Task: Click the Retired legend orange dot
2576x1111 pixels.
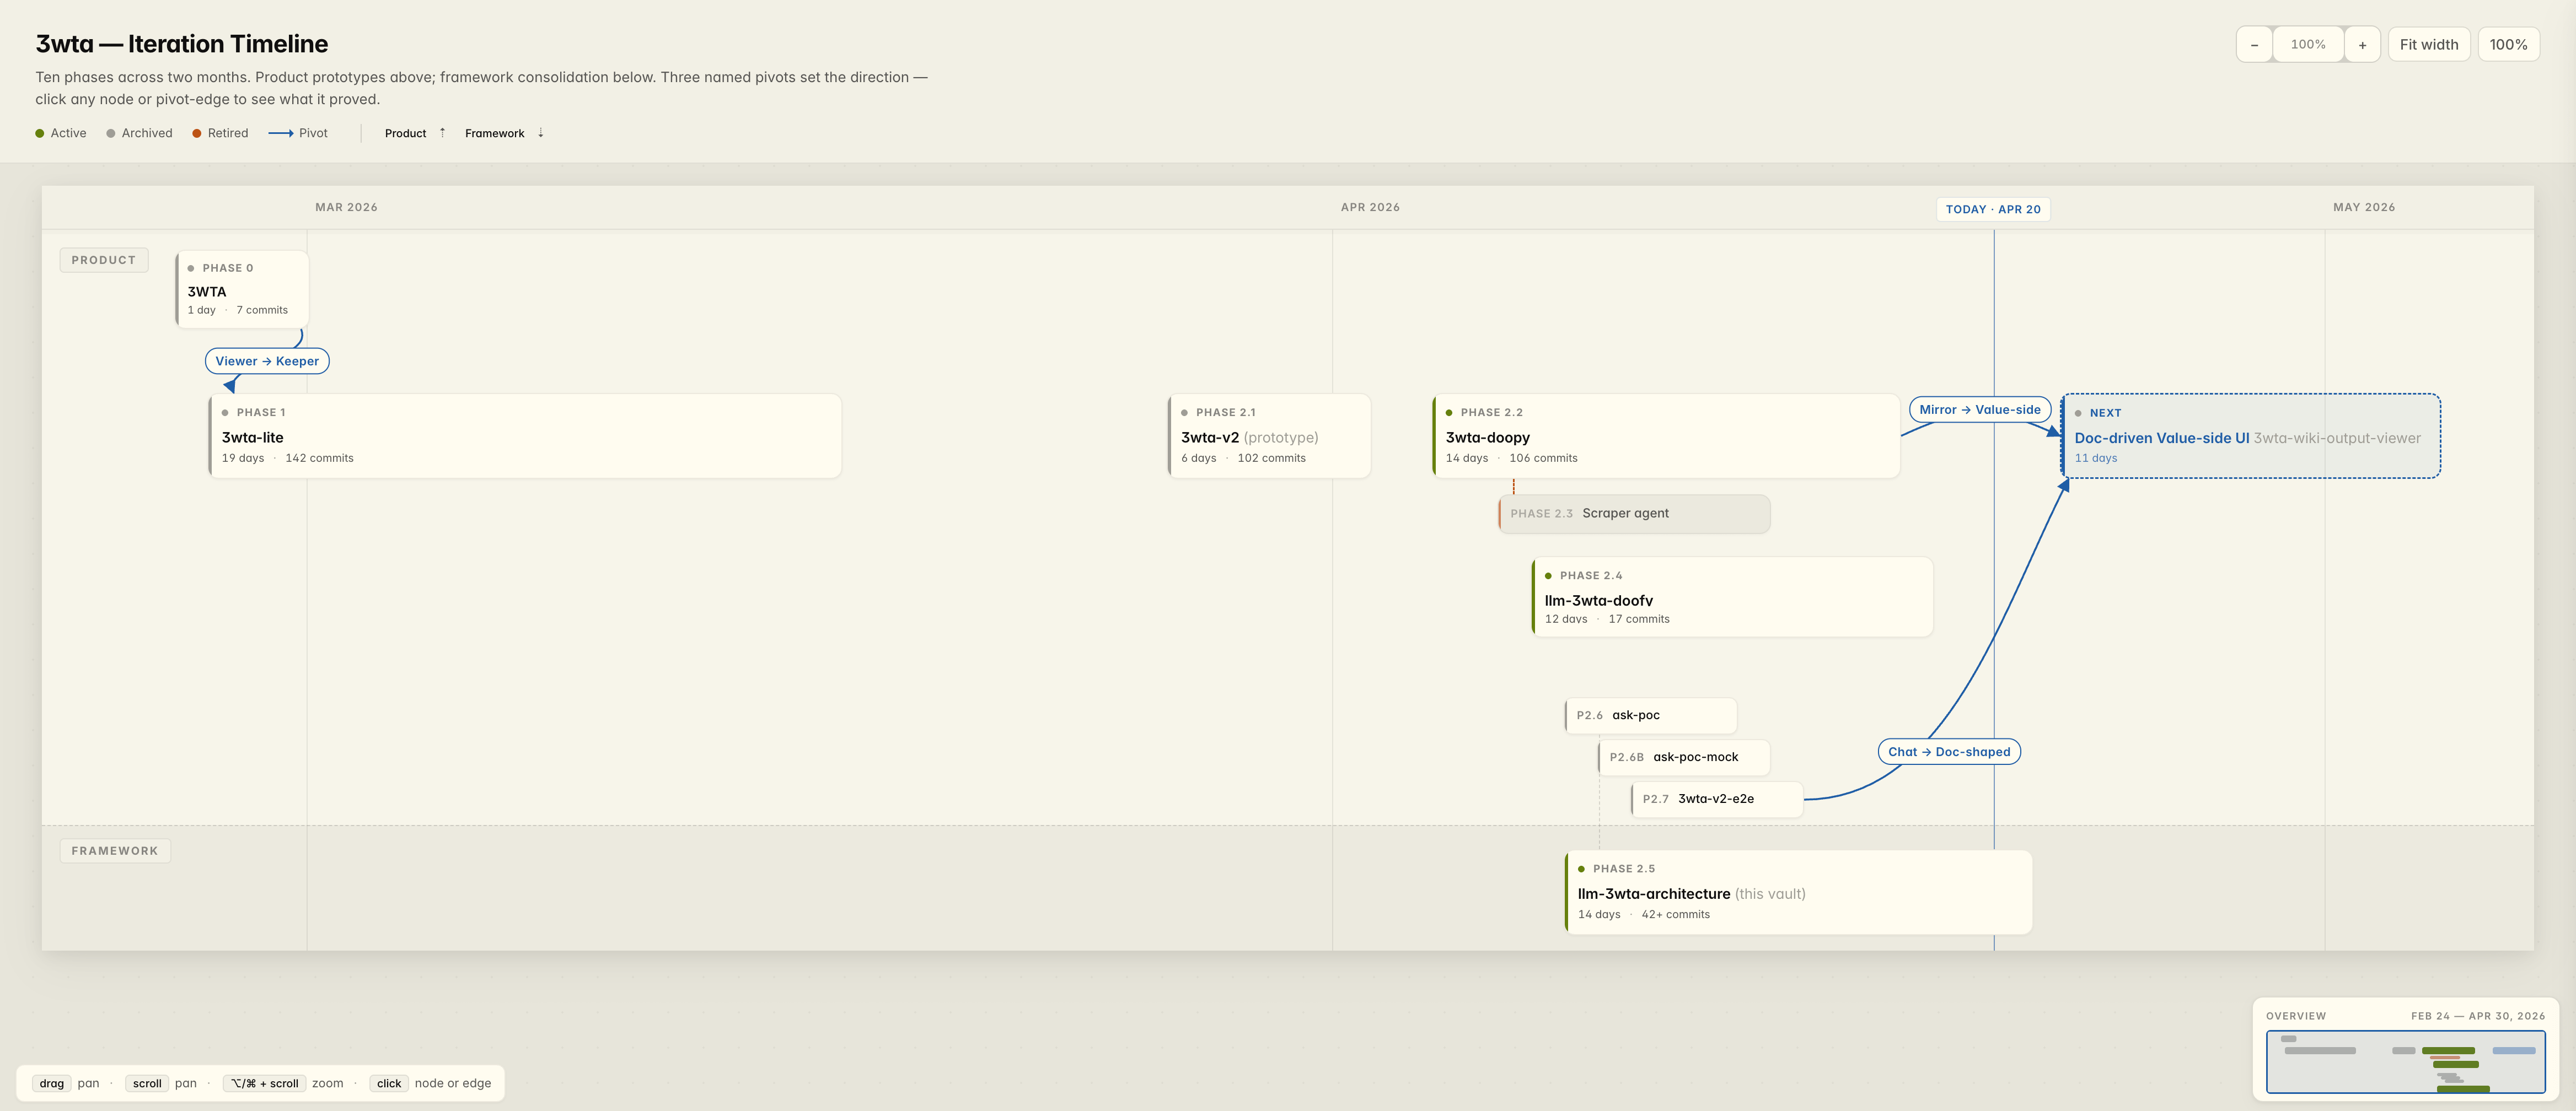Action: (197, 133)
